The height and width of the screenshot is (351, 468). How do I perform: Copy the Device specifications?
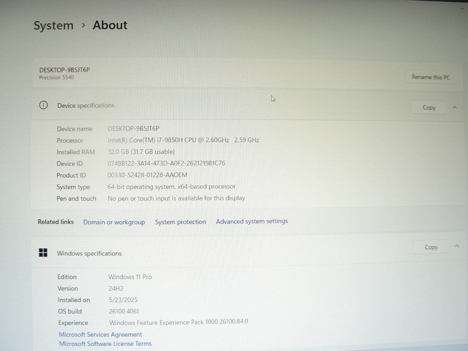tap(429, 108)
